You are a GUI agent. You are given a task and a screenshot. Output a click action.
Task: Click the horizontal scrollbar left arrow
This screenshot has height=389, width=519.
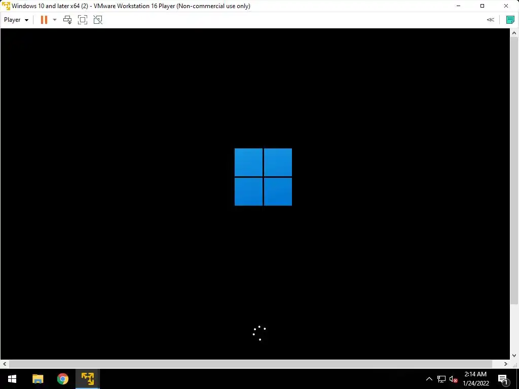[4, 364]
